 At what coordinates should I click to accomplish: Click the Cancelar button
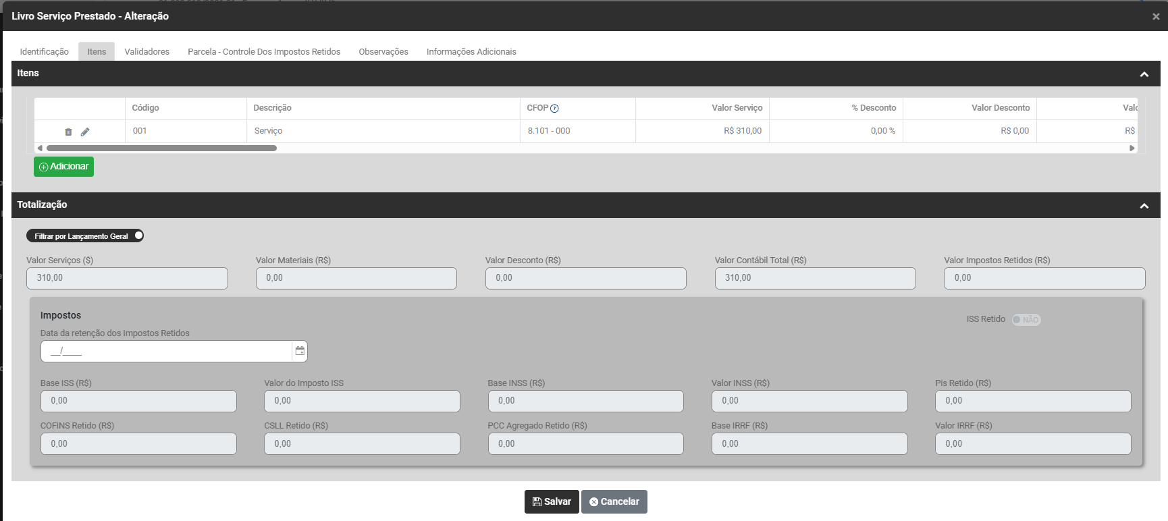click(614, 501)
